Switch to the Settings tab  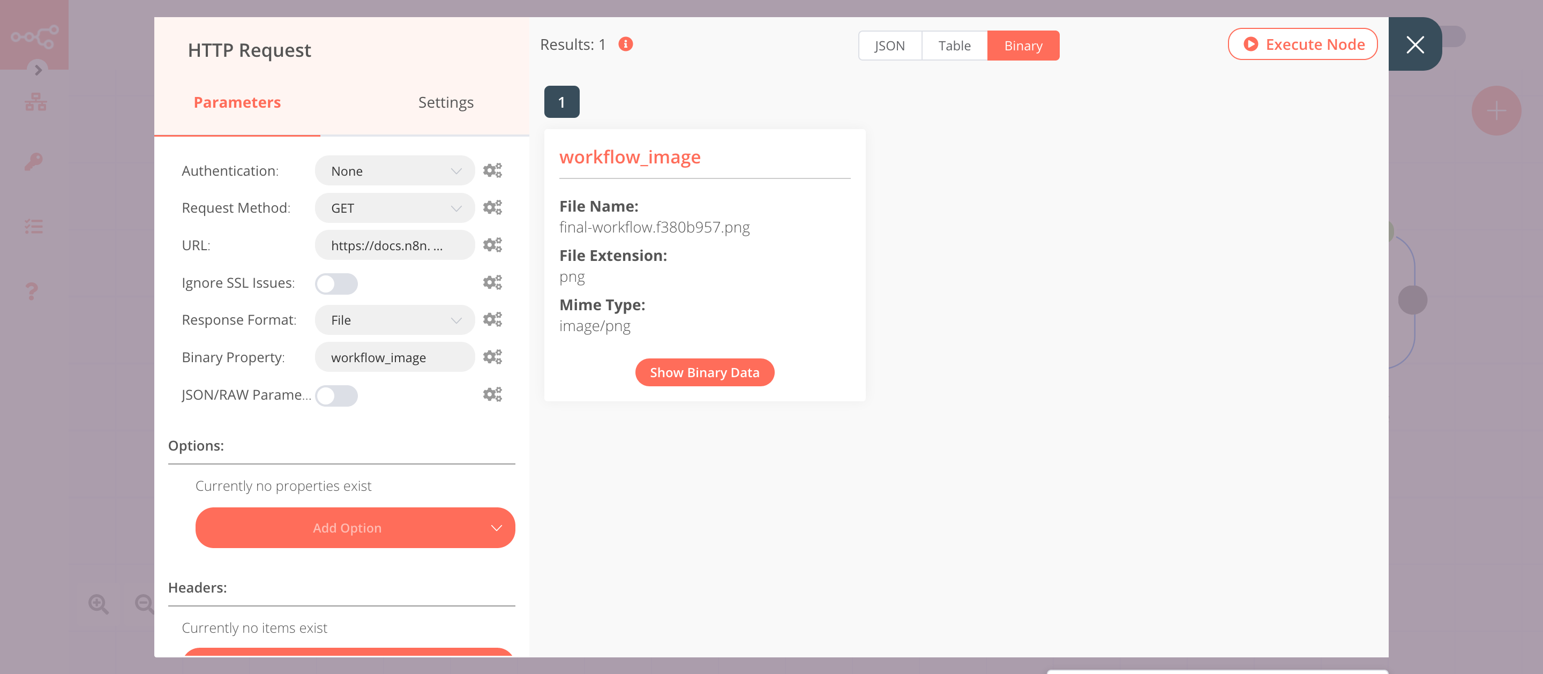tap(446, 102)
